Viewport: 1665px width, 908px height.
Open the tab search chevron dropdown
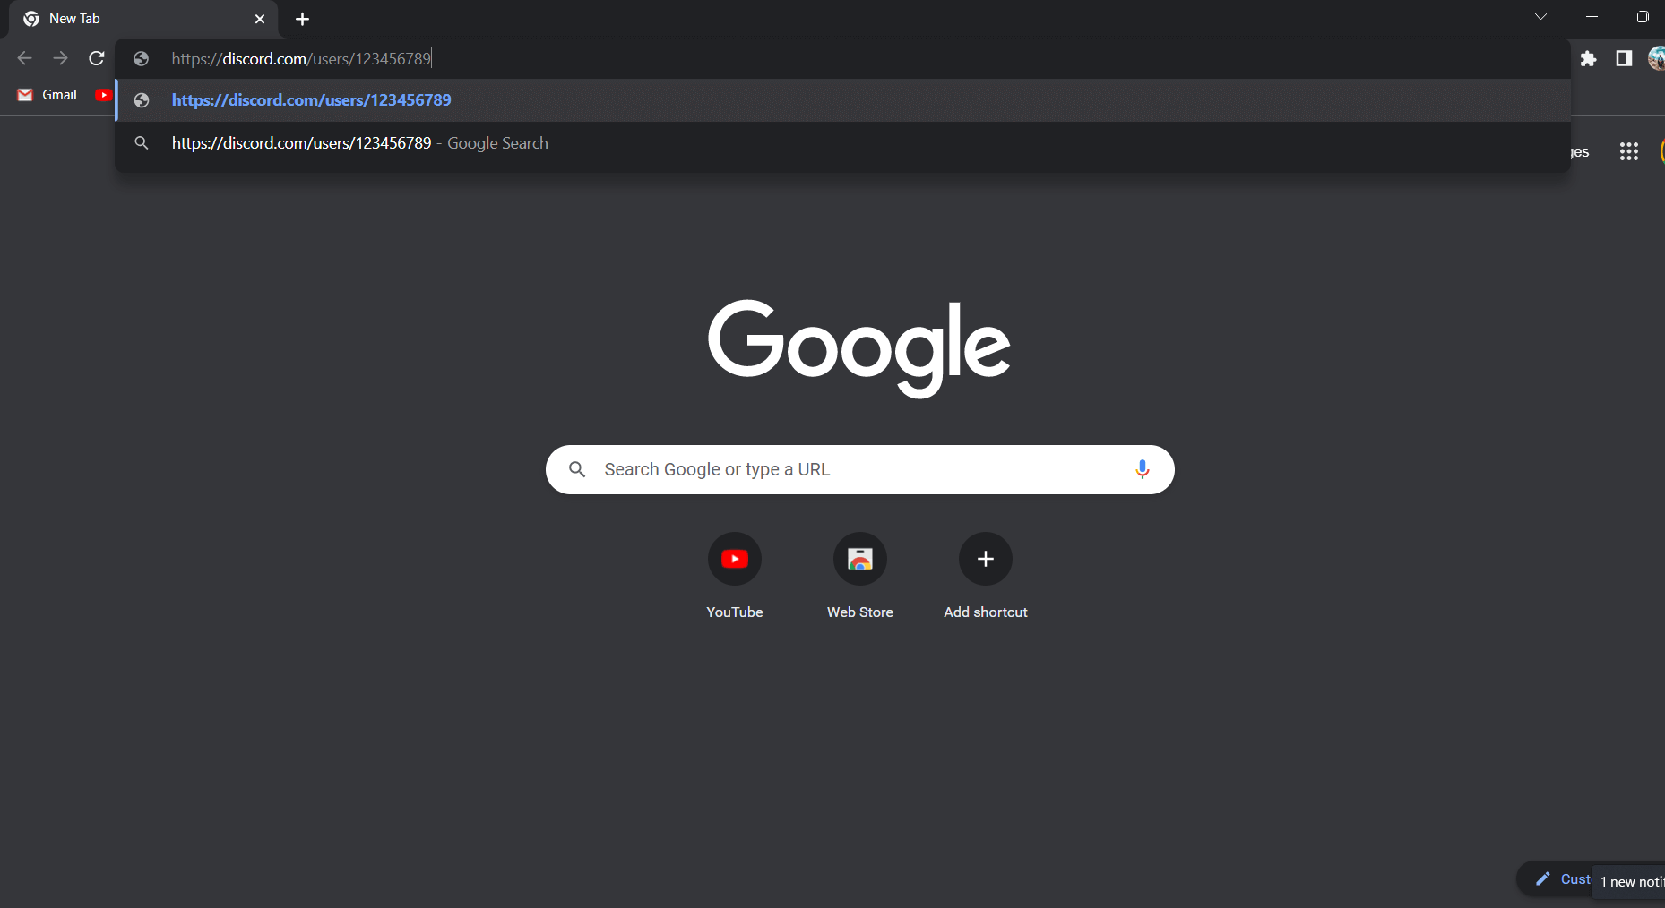coord(1541,16)
